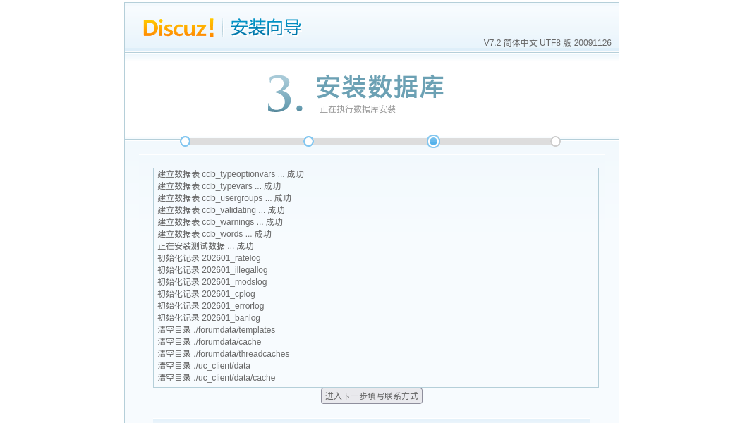The height and width of the screenshot is (423, 740).
Task: Click log line 初始化记录 202601_modslog
Action: click(212, 282)
